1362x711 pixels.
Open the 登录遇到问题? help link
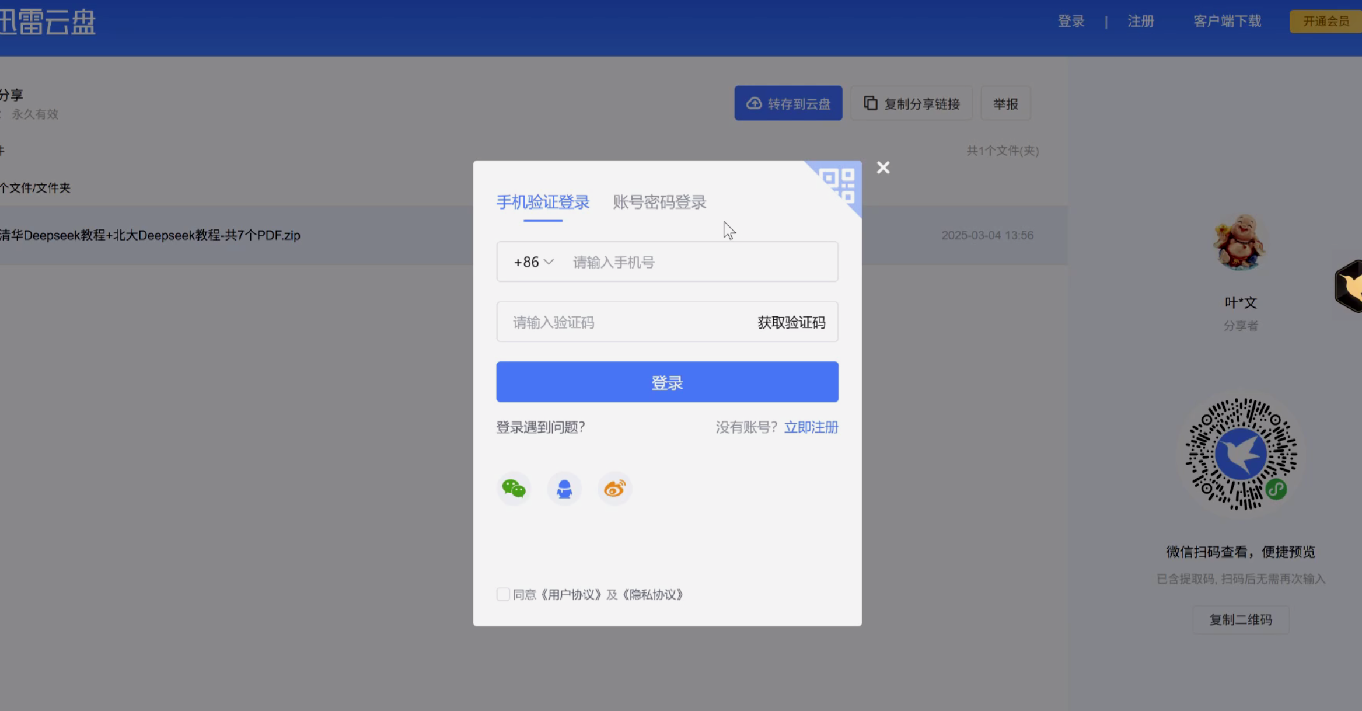[x=540, y=427]
